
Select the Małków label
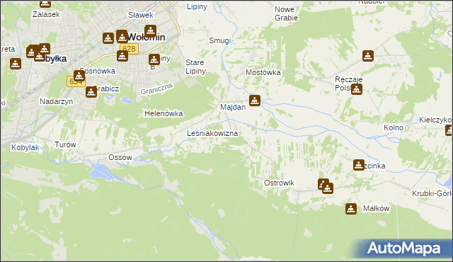click(x=376, y=209)
